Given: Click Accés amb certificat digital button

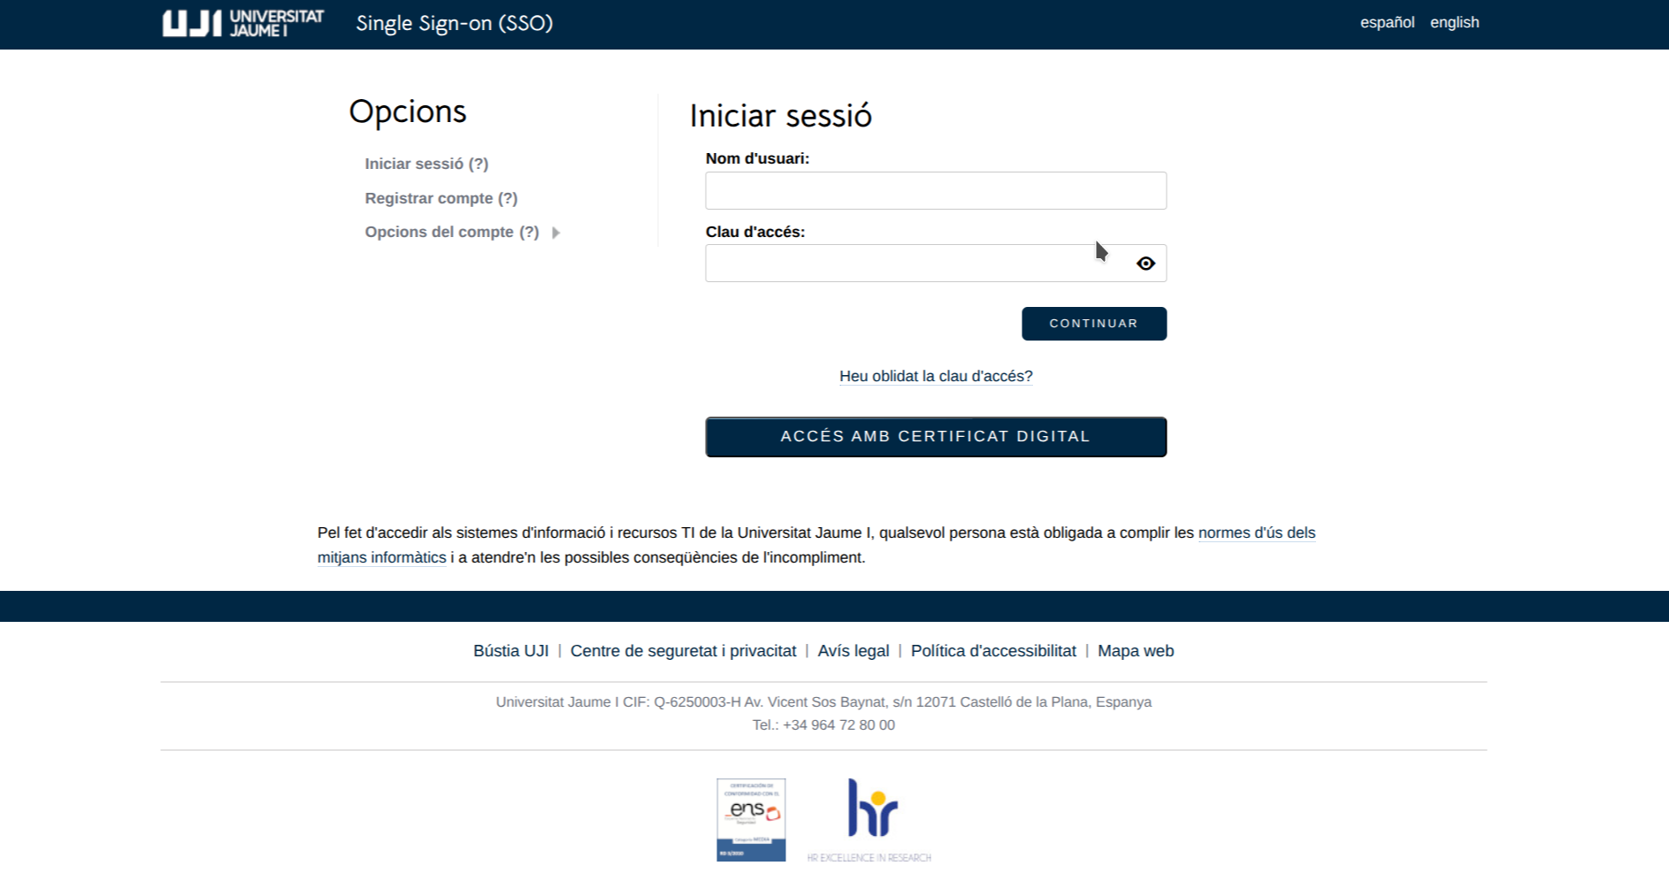Looking at the screenshot, I should pos(935,437).
